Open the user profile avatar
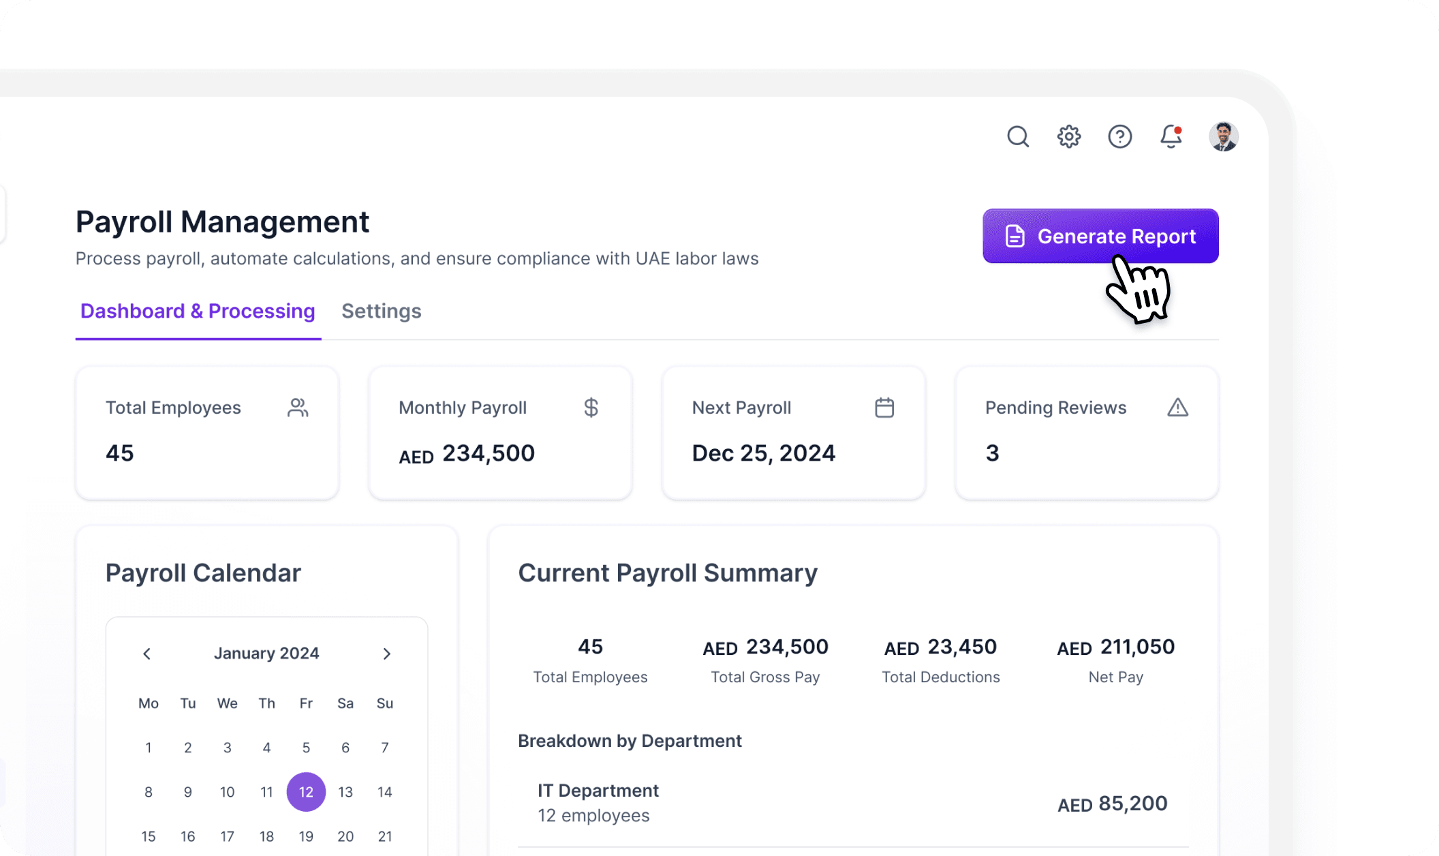Viewport: 1439px width, 856px height. [1224, 137]
